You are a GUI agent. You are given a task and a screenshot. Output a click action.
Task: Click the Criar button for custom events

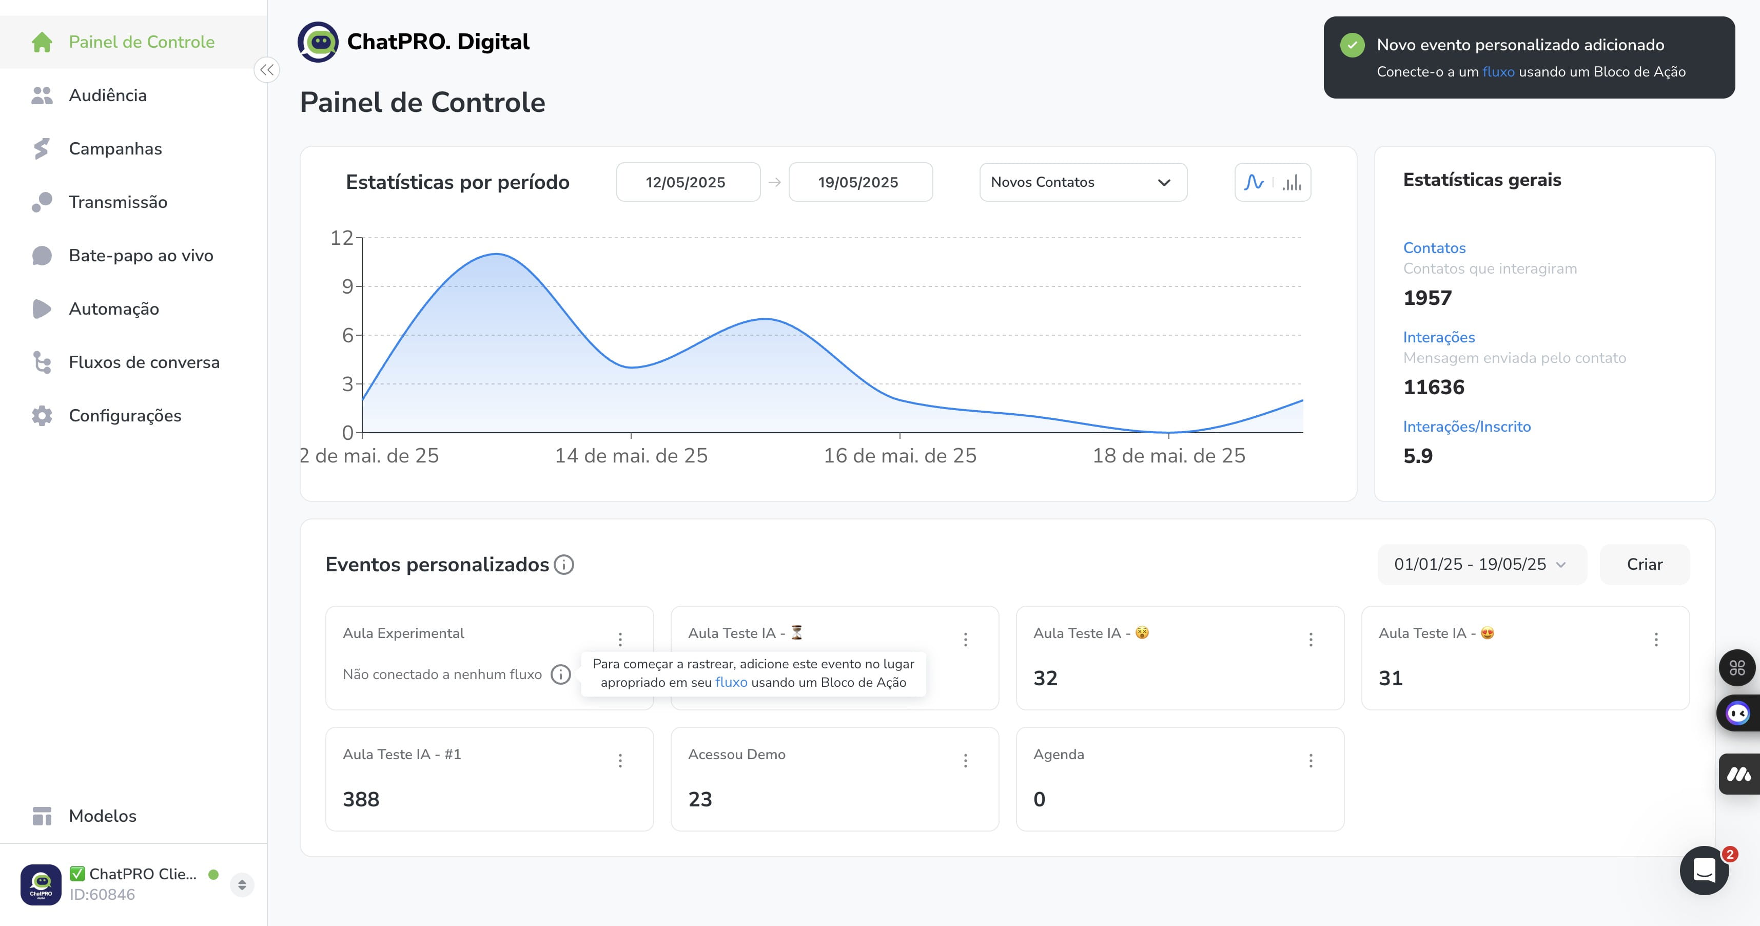coord(1645,565)
